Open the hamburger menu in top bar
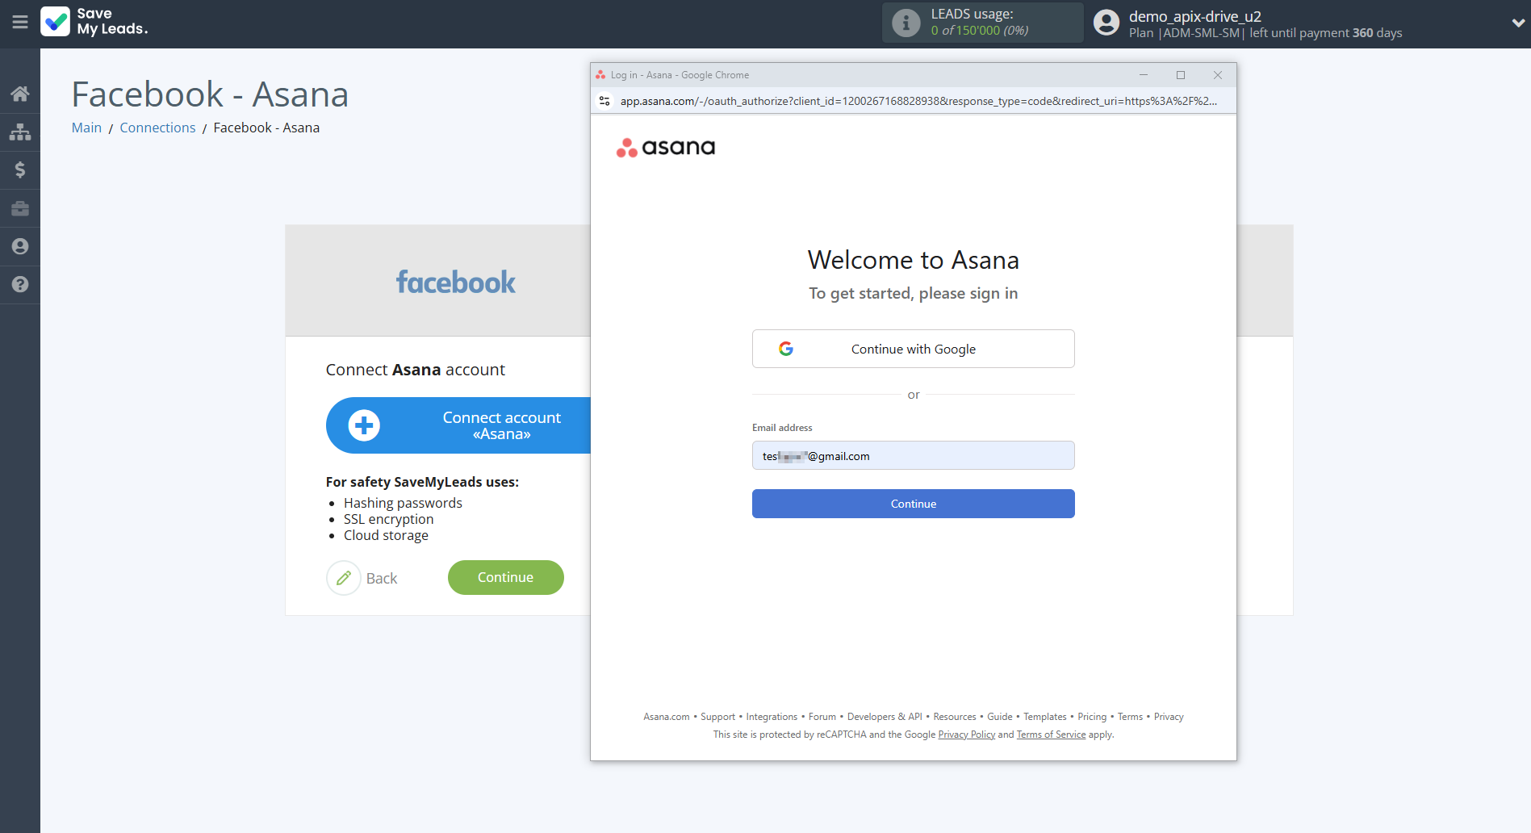The image size is (1531, 833). click(x=20, y=23)
